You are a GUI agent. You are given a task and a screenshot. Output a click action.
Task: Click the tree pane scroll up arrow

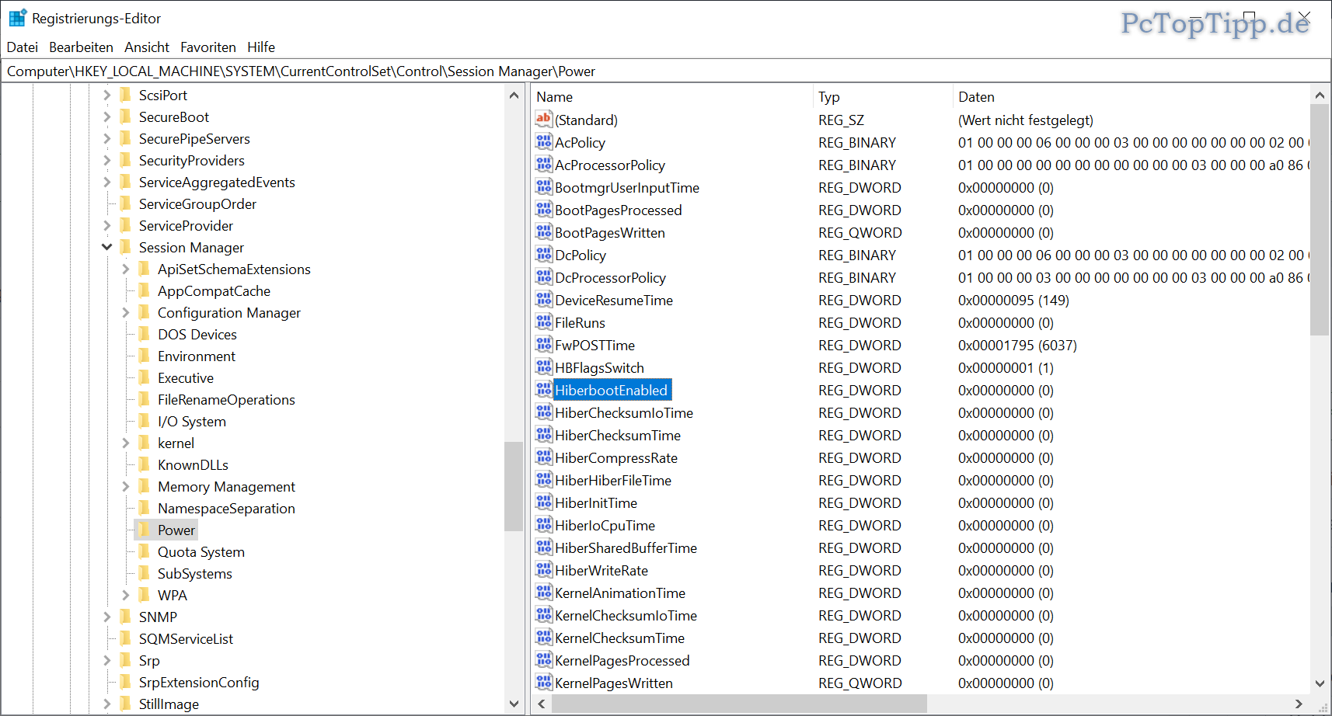(514, 96)
